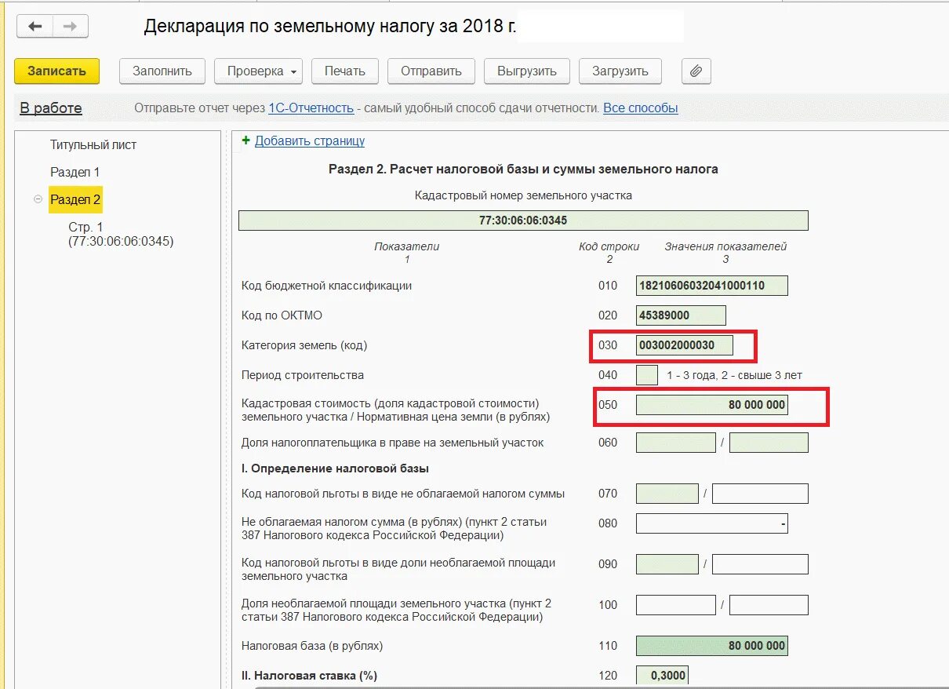
Task: Go back with the left arrow
Action: tap(35, 27)
